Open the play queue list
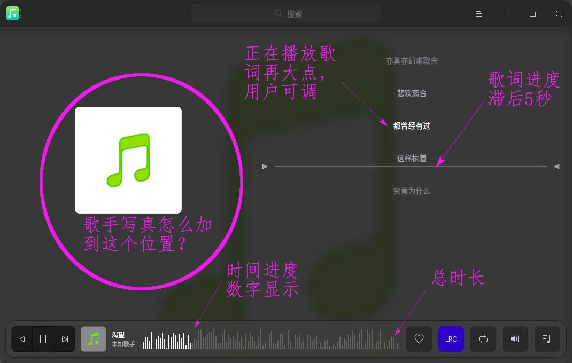The image size is (572, 363). [x=547, y=339]
